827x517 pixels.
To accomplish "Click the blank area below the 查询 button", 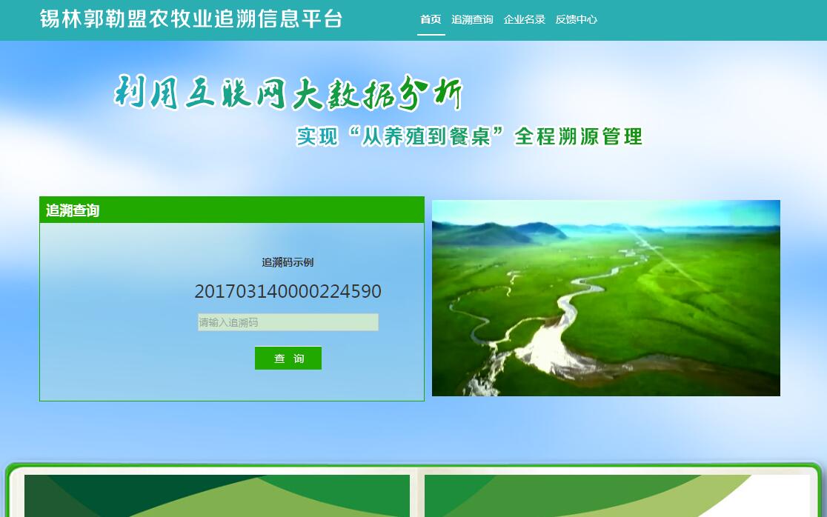I will (288, 385).
